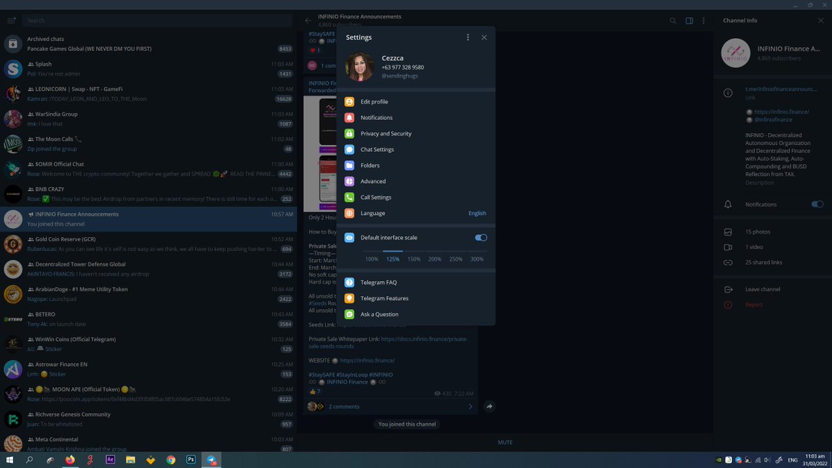The image size is (832, 468).
Task: Focus the chat Search field
Action: (x=158, y=21)
